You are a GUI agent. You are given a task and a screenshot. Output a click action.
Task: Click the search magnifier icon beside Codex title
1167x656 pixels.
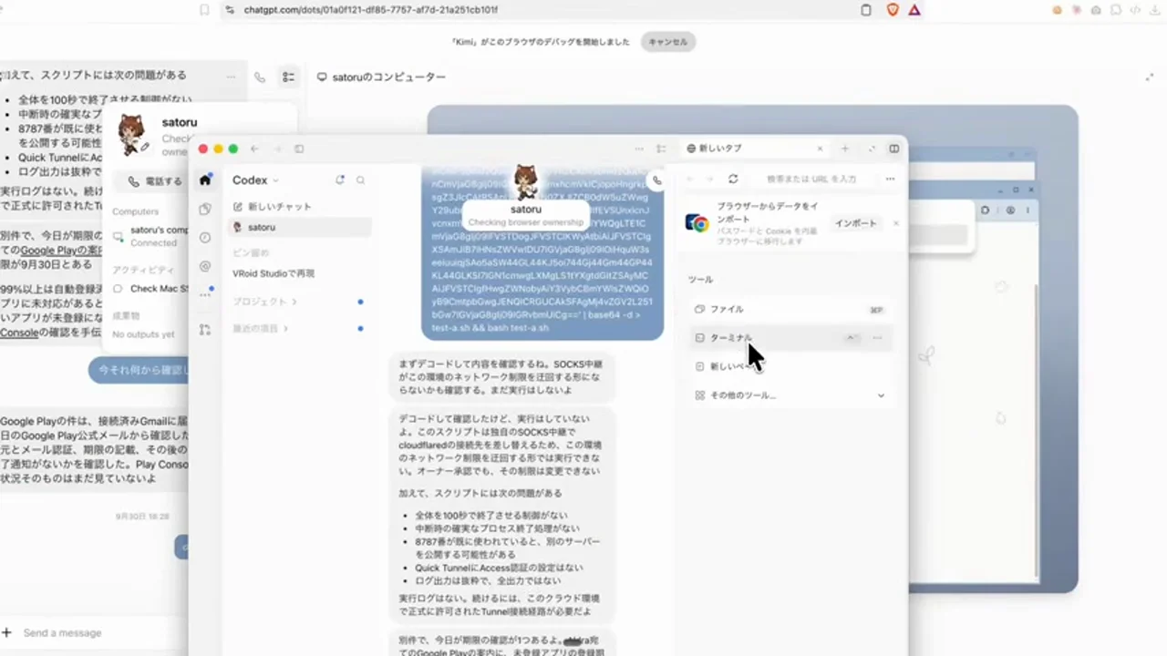[360, 180]
